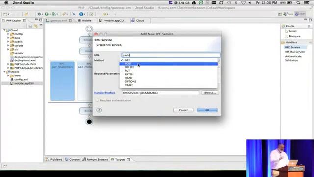Screen dimensions: 314x177
Task: Minimize the PHP Explorer view
Action: 36,20
